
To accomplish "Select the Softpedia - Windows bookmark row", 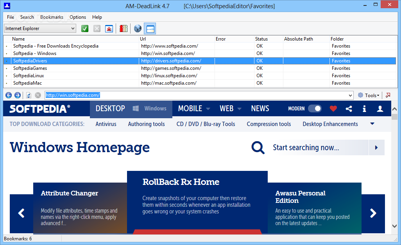I will click(199, 53).
